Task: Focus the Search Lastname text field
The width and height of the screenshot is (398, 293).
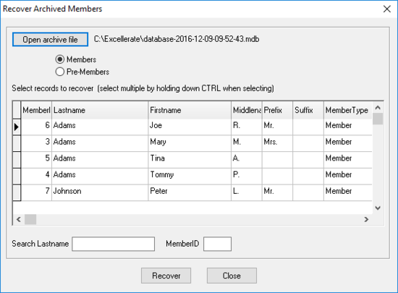Action: point(113,244)
